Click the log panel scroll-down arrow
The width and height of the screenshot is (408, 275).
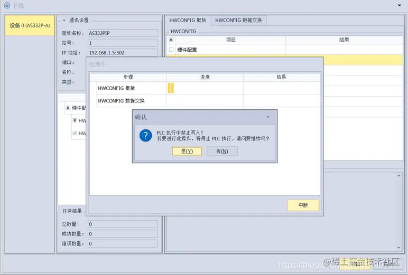pyautogui.click(x=398, y=248)
